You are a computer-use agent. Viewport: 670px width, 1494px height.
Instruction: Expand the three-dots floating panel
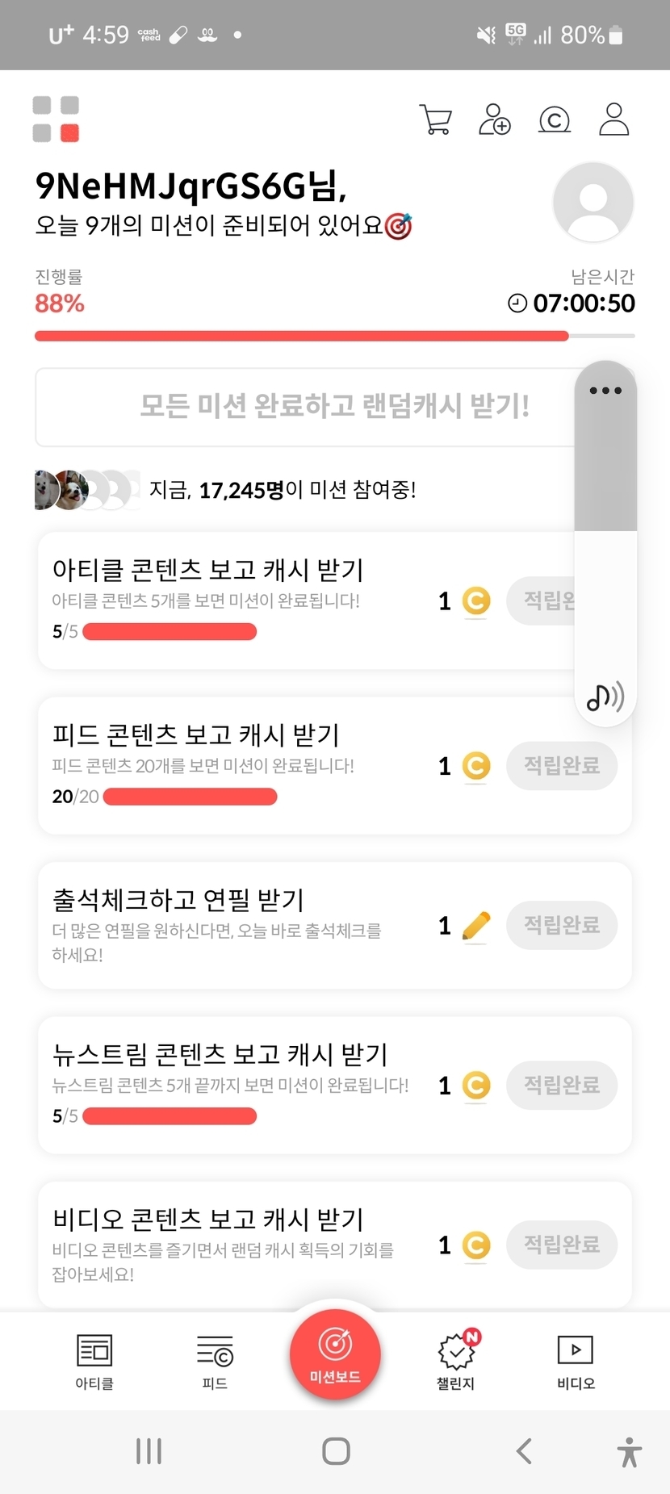click(x=605, y=391)
